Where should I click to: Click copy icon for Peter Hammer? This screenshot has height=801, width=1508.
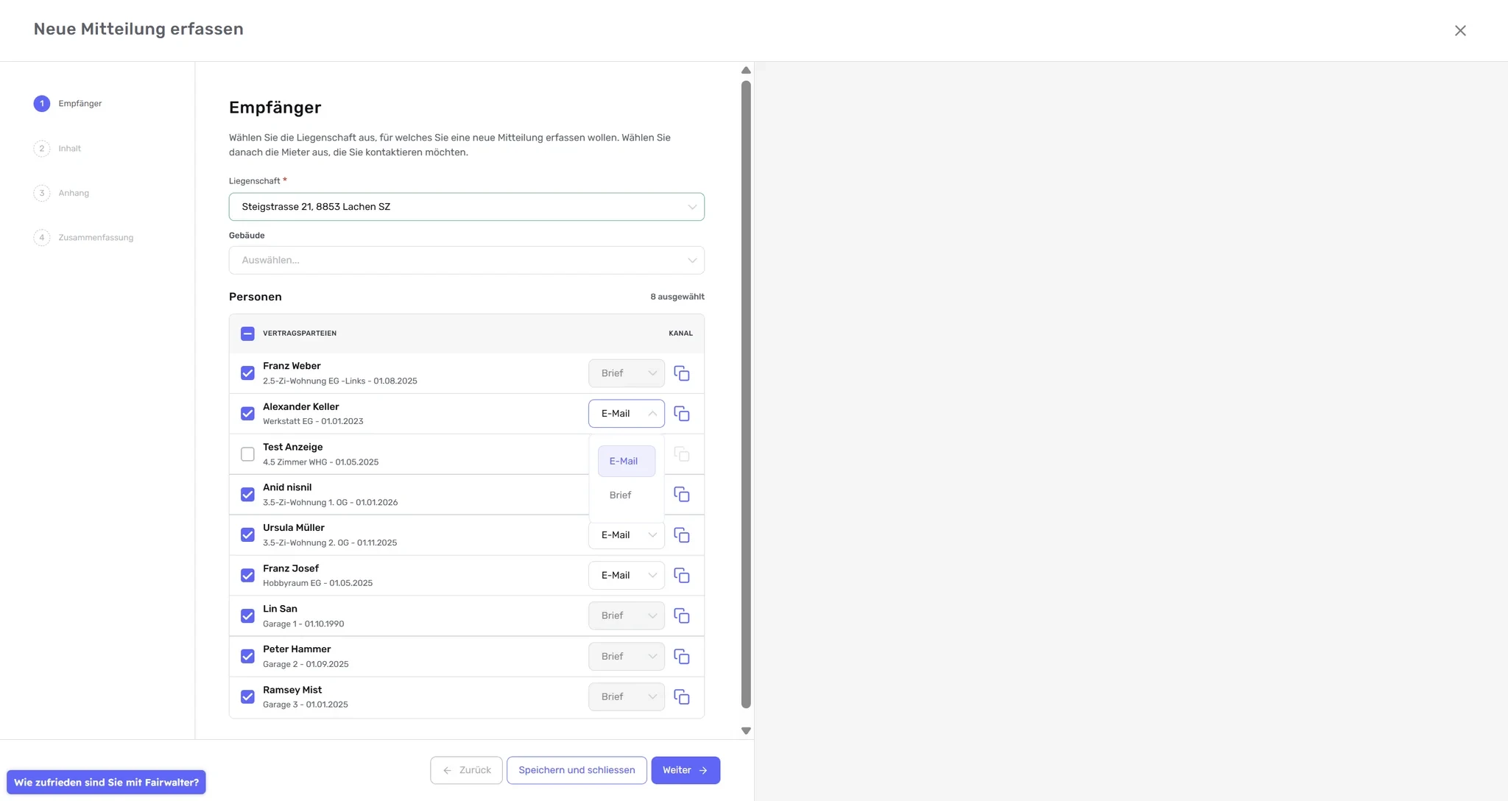point(682,656)
